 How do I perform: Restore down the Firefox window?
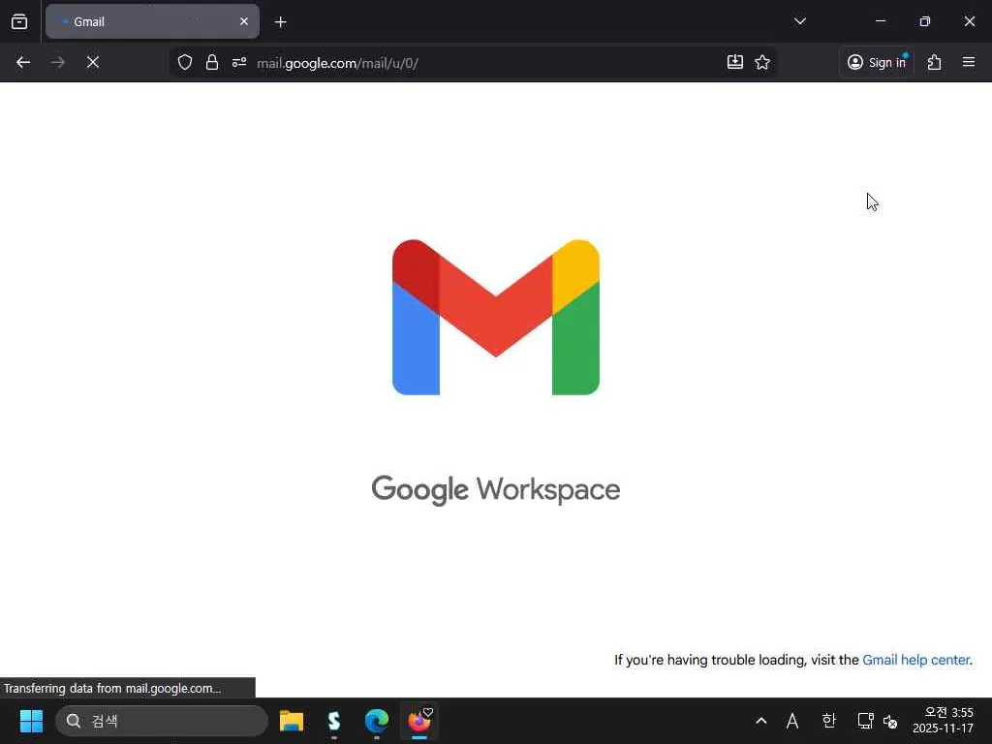(924, 21)
